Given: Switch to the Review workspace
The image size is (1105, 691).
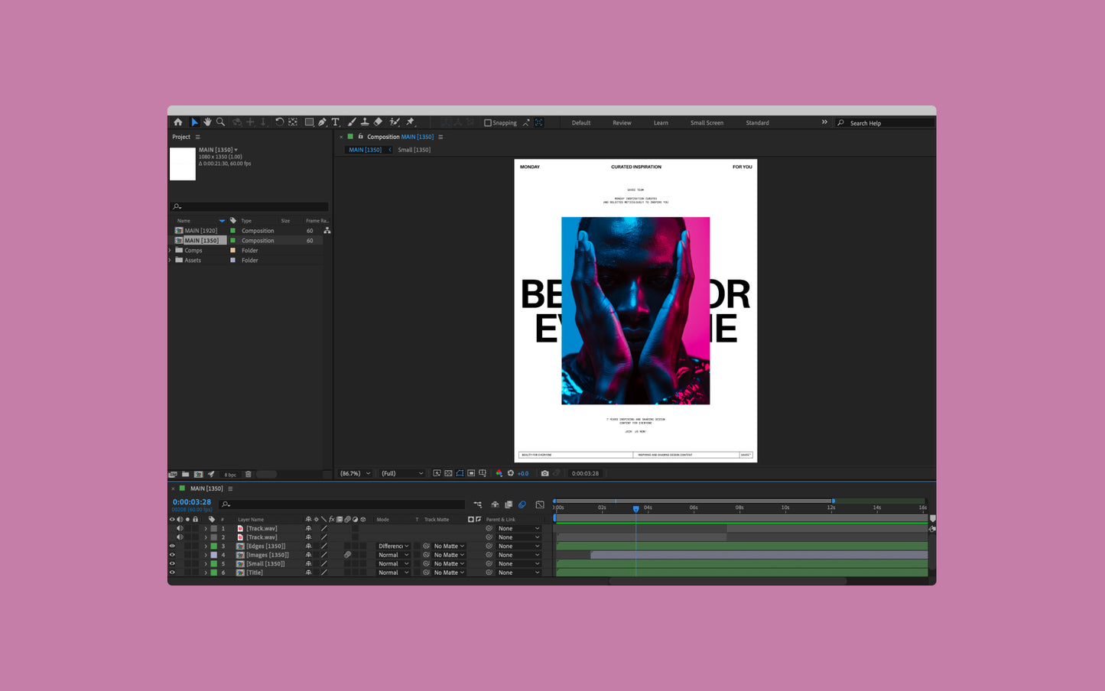Looking at the screenshot, I should 622,123.
